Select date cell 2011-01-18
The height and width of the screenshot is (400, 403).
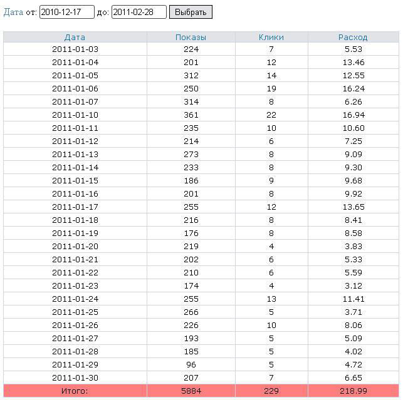point(75,220)
